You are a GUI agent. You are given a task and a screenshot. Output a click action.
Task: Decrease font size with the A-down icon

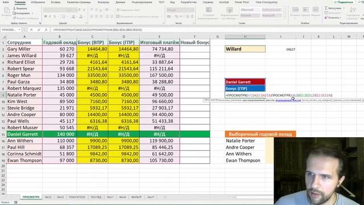(x=84, y=10)
